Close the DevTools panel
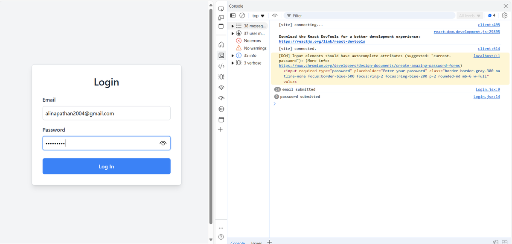This screenshot has height=244, width=512. [x=506, y=6]
